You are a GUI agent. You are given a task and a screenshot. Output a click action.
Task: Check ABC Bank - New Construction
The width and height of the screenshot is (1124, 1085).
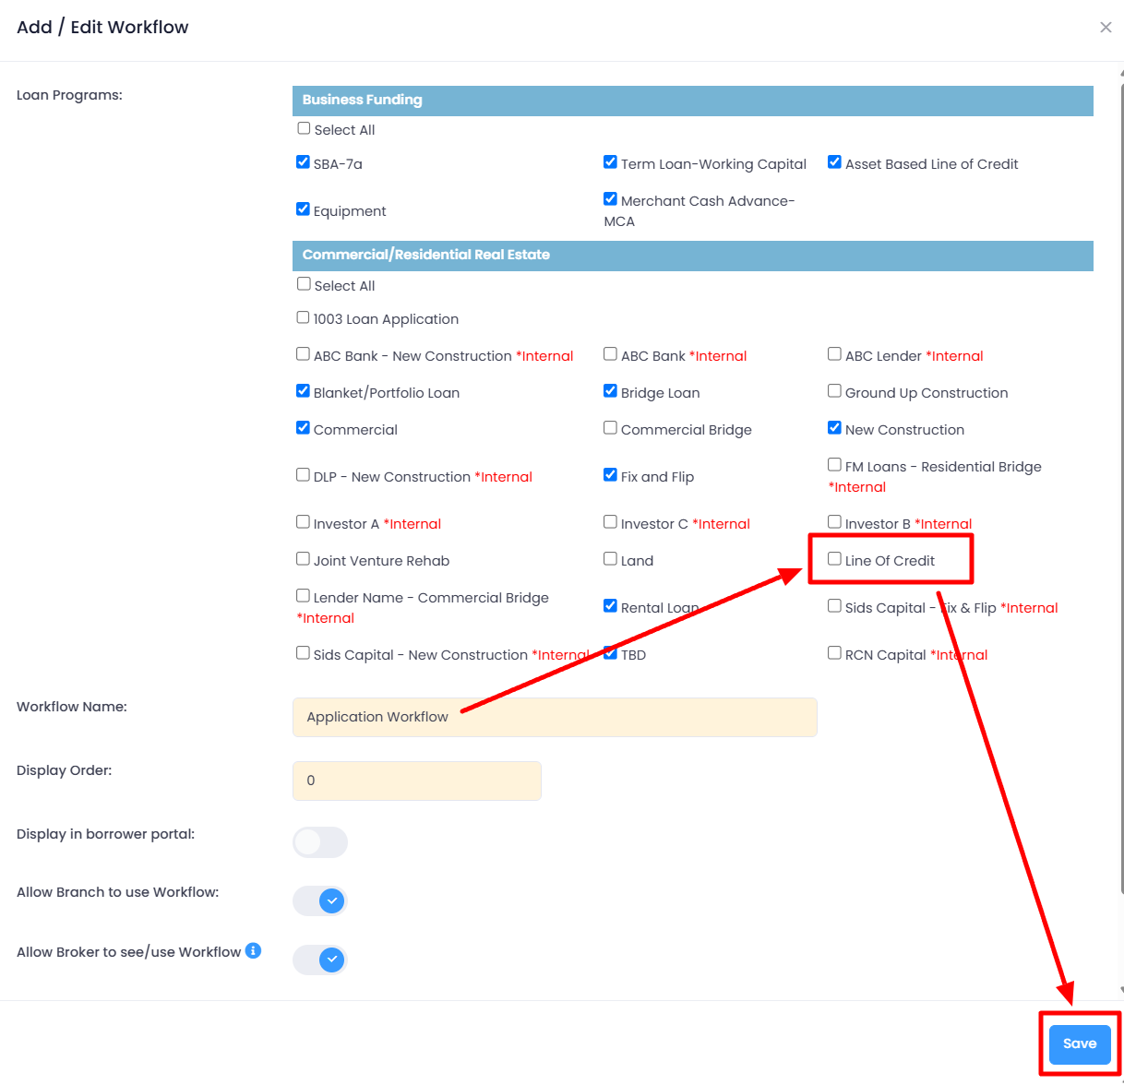pyautogui.click(x=303, y=353)
